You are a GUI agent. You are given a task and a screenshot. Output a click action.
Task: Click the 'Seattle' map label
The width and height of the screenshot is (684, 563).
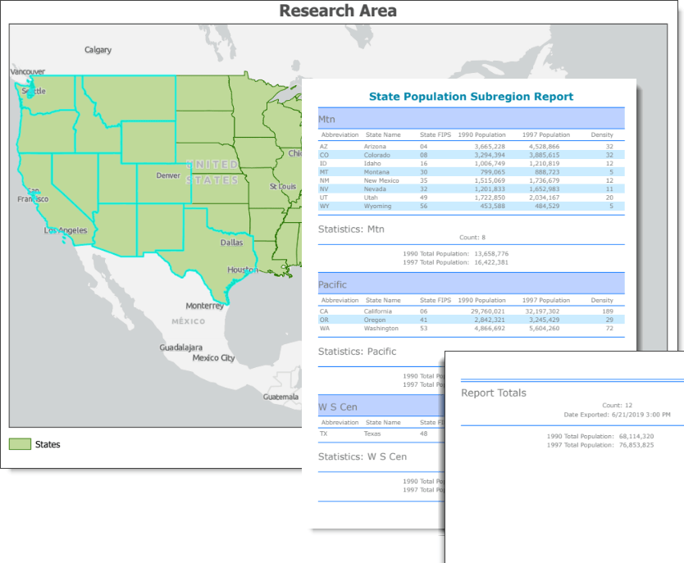click(34, 91)
